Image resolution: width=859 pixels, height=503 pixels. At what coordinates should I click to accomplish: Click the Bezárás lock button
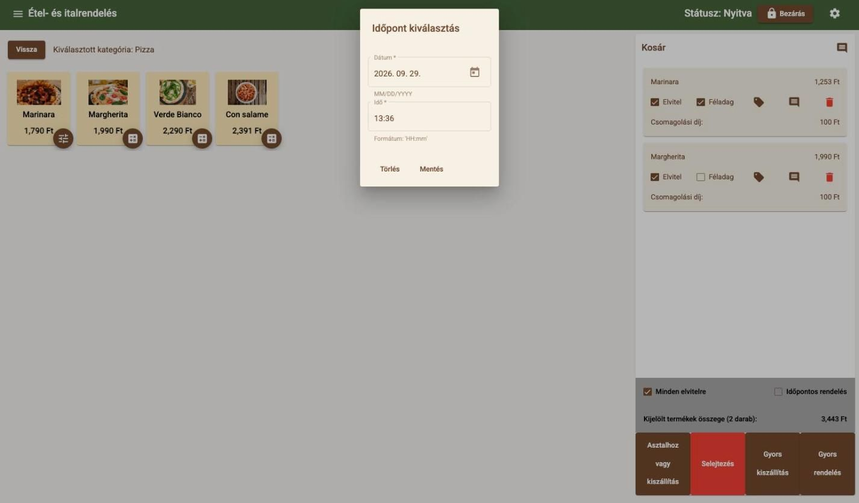click(785, 14)
